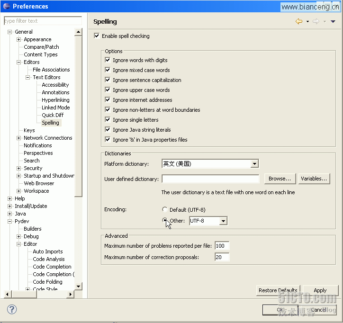Image resolution: width=343 pixels, height=323 pixels.
Task: Select Default (UTF-8) encoding radio
Action: click(x=164, y=209)
